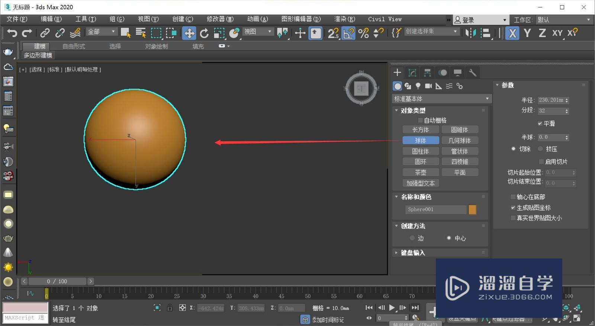Screen dimensions: 595x326
Task: Select the Rotate tool icon
Action: 204,33
